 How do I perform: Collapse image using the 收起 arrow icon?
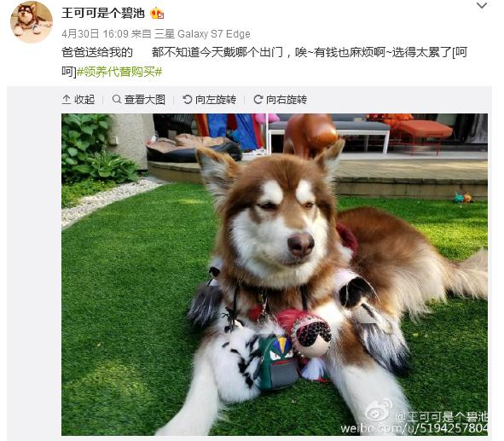click(x=67, y=99)
